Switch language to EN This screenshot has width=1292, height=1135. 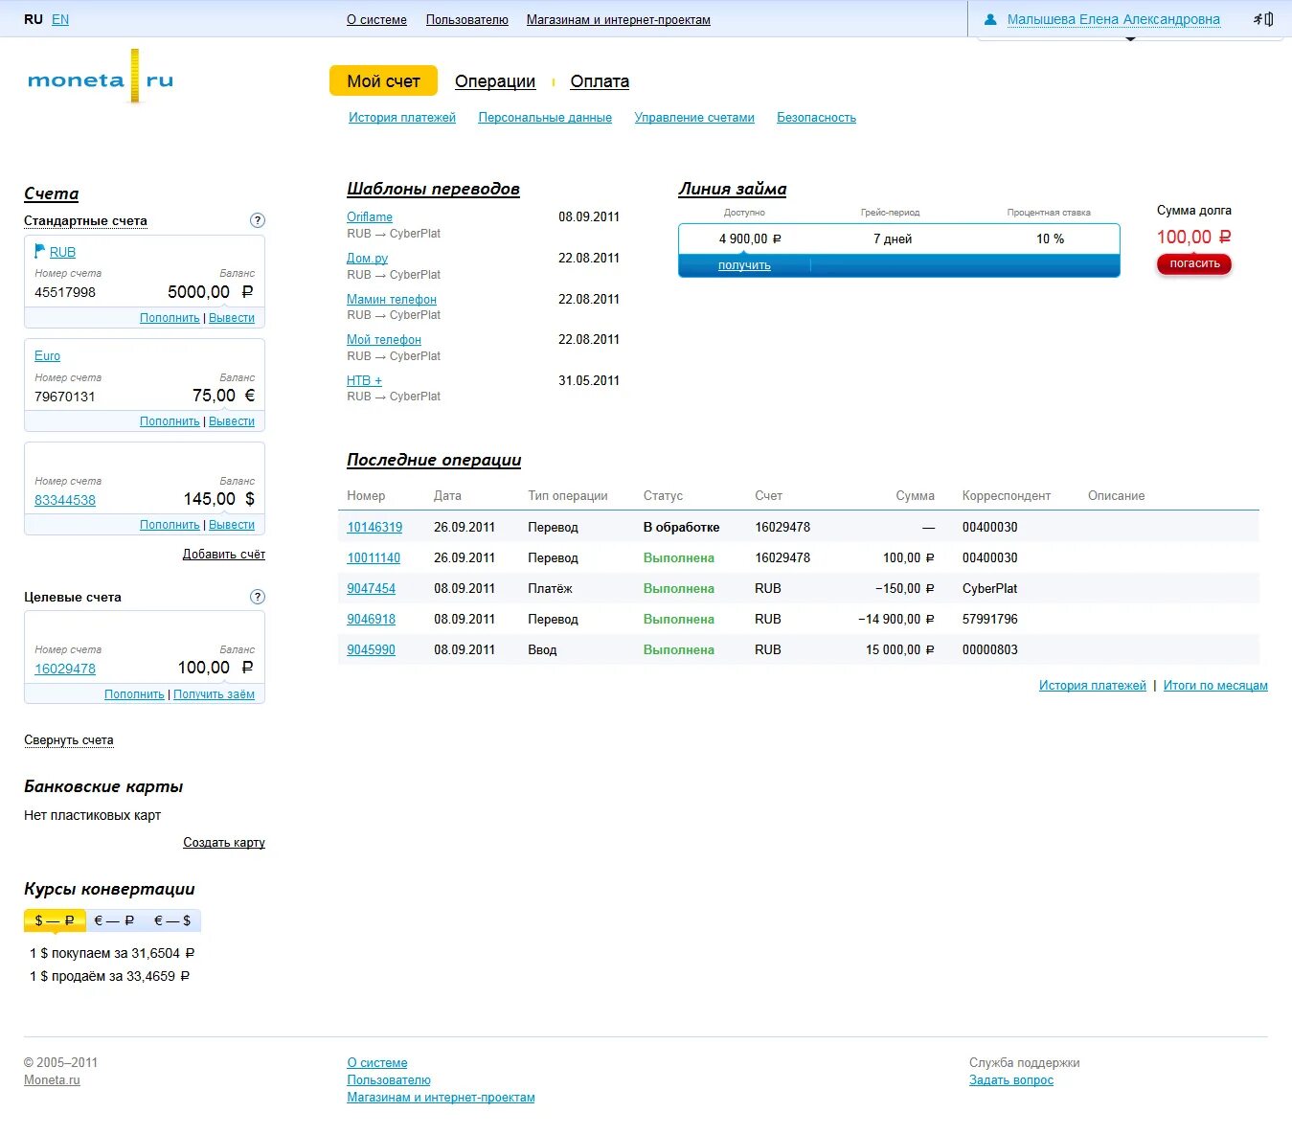60,19
